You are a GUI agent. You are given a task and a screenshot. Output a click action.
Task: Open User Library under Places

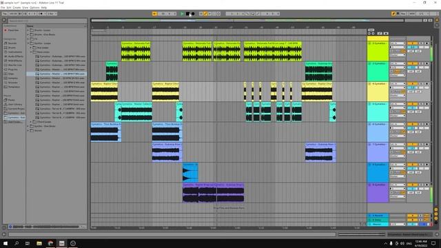click(x=13, y=104)
